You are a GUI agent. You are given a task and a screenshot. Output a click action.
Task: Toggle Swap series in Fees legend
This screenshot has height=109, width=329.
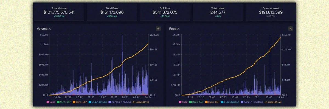(x=183, y=102)
